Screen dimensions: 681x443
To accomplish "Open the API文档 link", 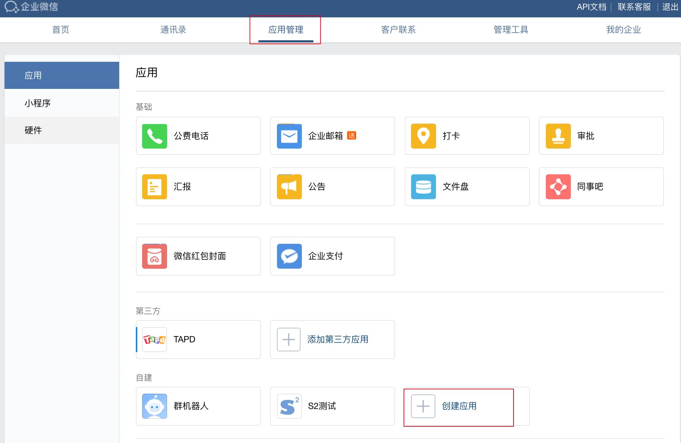I will (x=591, y=7).
